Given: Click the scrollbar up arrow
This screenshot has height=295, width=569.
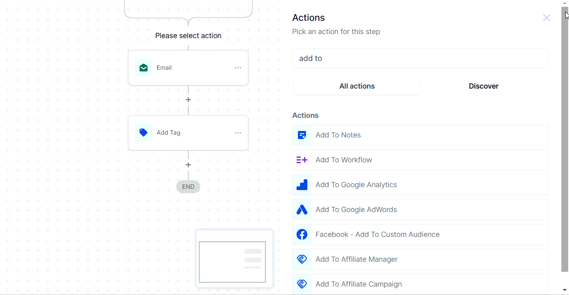Looking at the screenshot, I should pos(565,3).
